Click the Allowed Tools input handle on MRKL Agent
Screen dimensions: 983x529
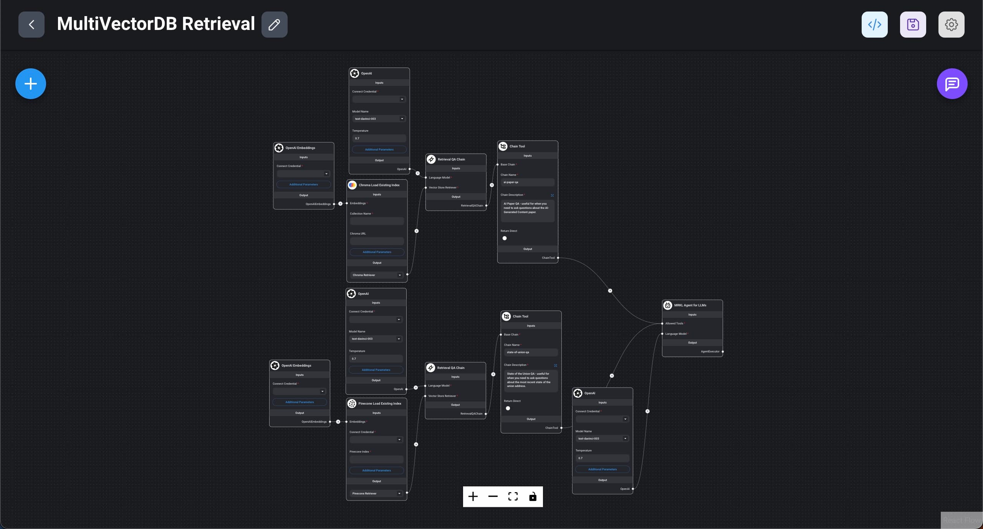click(x=662, y=324)
